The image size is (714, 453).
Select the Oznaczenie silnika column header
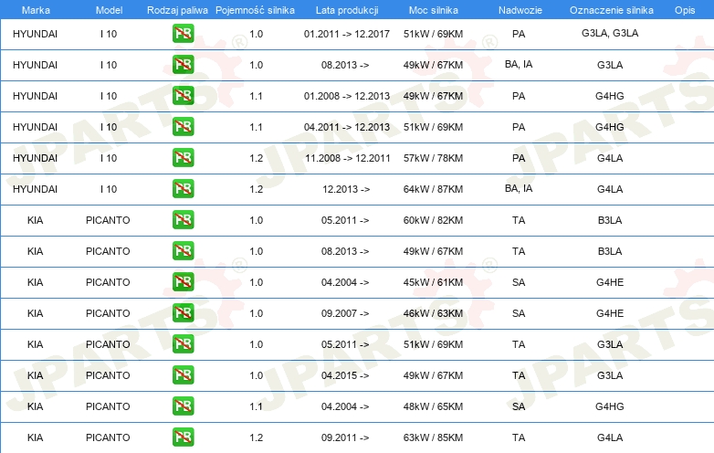[x=609, y=9]
